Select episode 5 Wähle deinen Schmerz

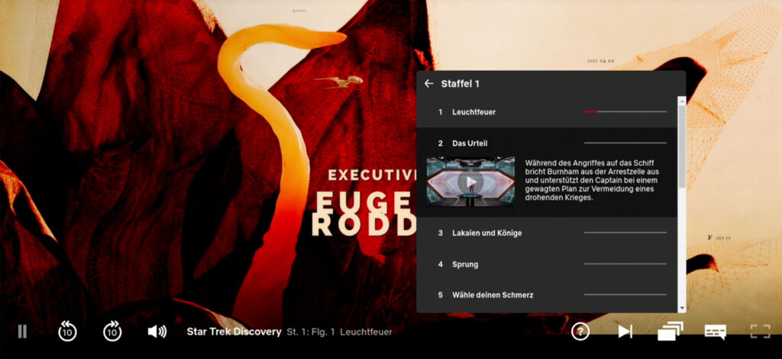(x=492, y=295)
